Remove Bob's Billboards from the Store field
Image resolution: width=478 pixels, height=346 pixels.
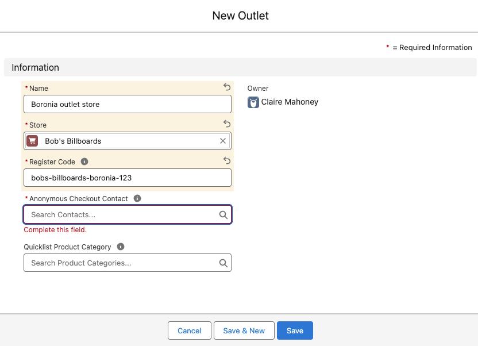[x=222, y=140]
